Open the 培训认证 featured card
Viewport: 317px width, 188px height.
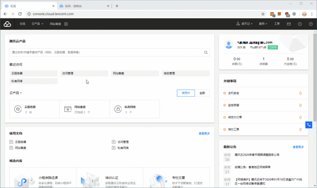pos(110,178)
